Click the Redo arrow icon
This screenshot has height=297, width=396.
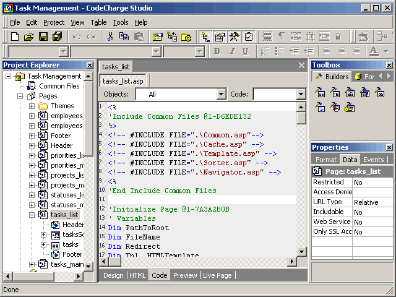click(x=91, y=37)
